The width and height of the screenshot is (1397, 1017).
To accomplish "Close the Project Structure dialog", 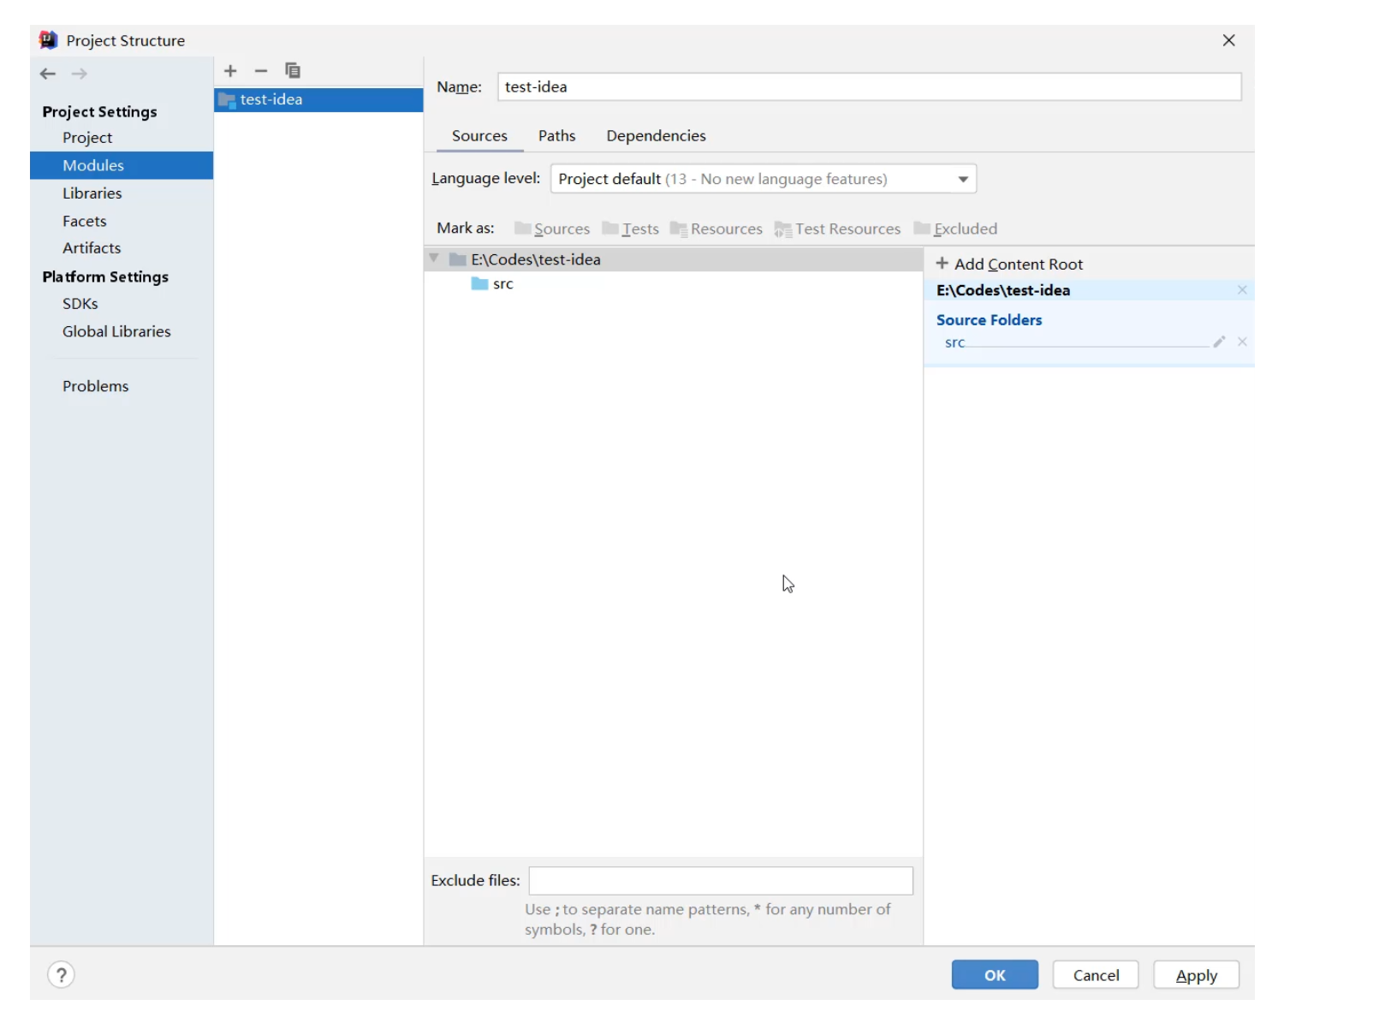I will point(1229,40).
